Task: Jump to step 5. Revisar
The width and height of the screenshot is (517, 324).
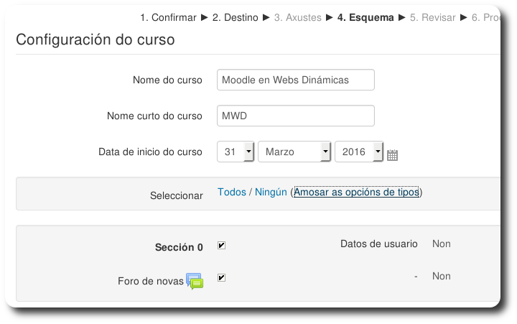Action: (x=433, y=18)
